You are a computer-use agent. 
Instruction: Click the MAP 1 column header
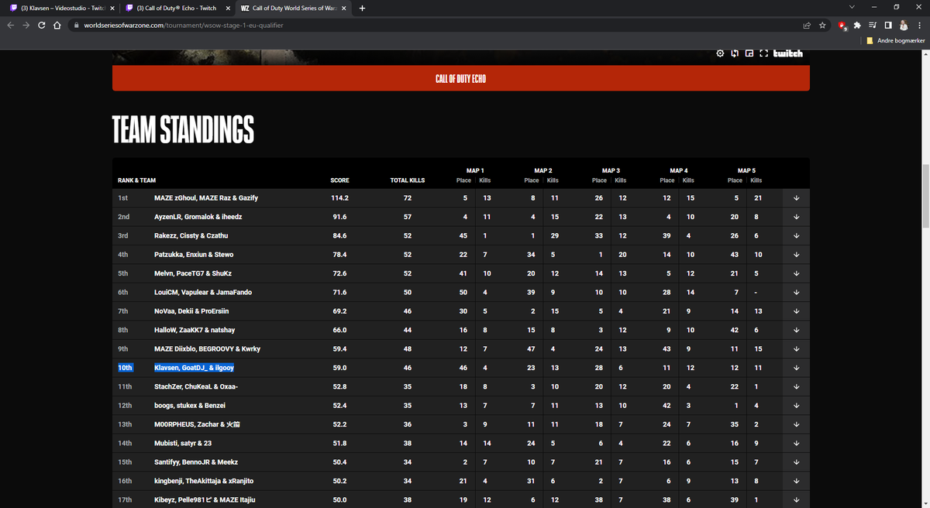click(475, 170)
